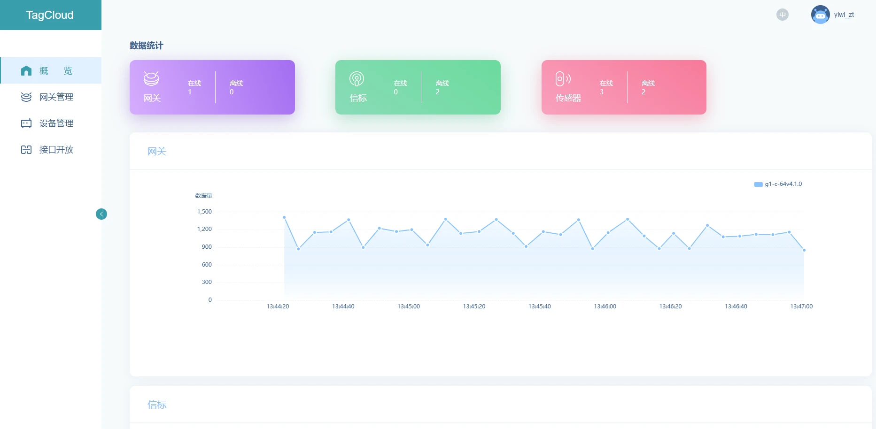Click the sensor icon in pink card

[563, 78]
